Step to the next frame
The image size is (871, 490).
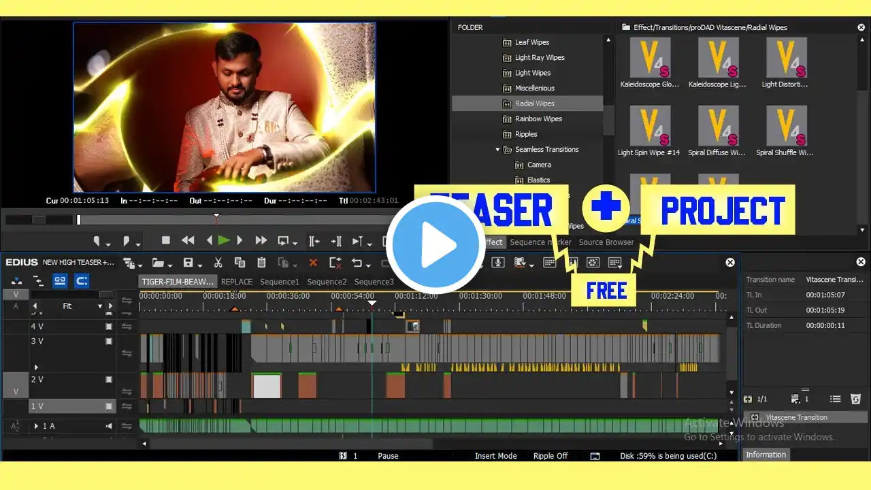(x=240, y=240)
